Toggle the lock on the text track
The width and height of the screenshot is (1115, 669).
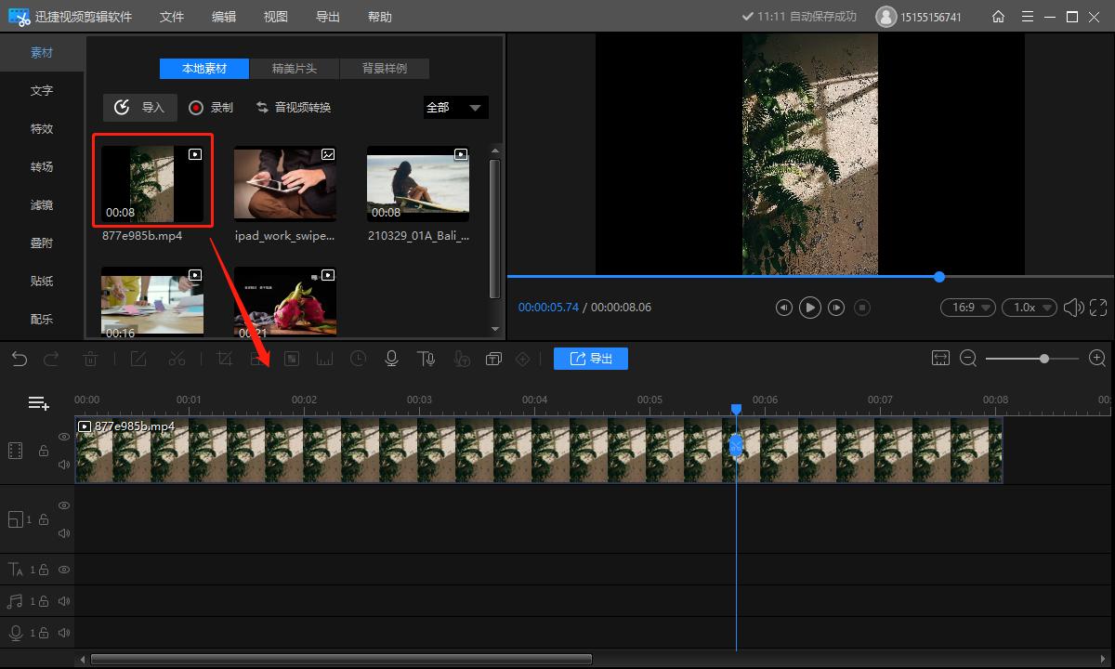[43, 570]
